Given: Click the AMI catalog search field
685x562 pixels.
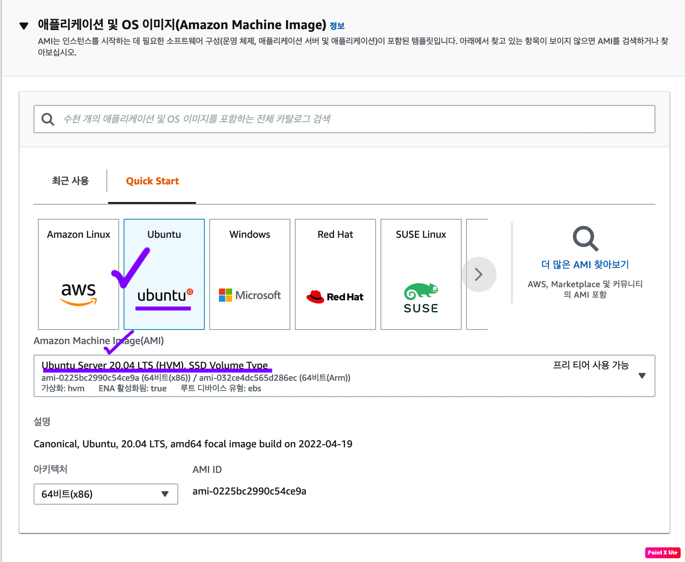Looking at the screenshot, I should point(344,119).
